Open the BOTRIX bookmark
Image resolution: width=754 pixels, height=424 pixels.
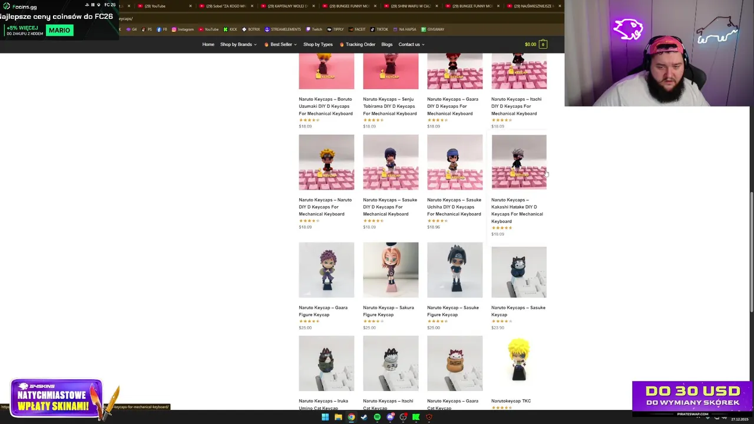point(251,29)
